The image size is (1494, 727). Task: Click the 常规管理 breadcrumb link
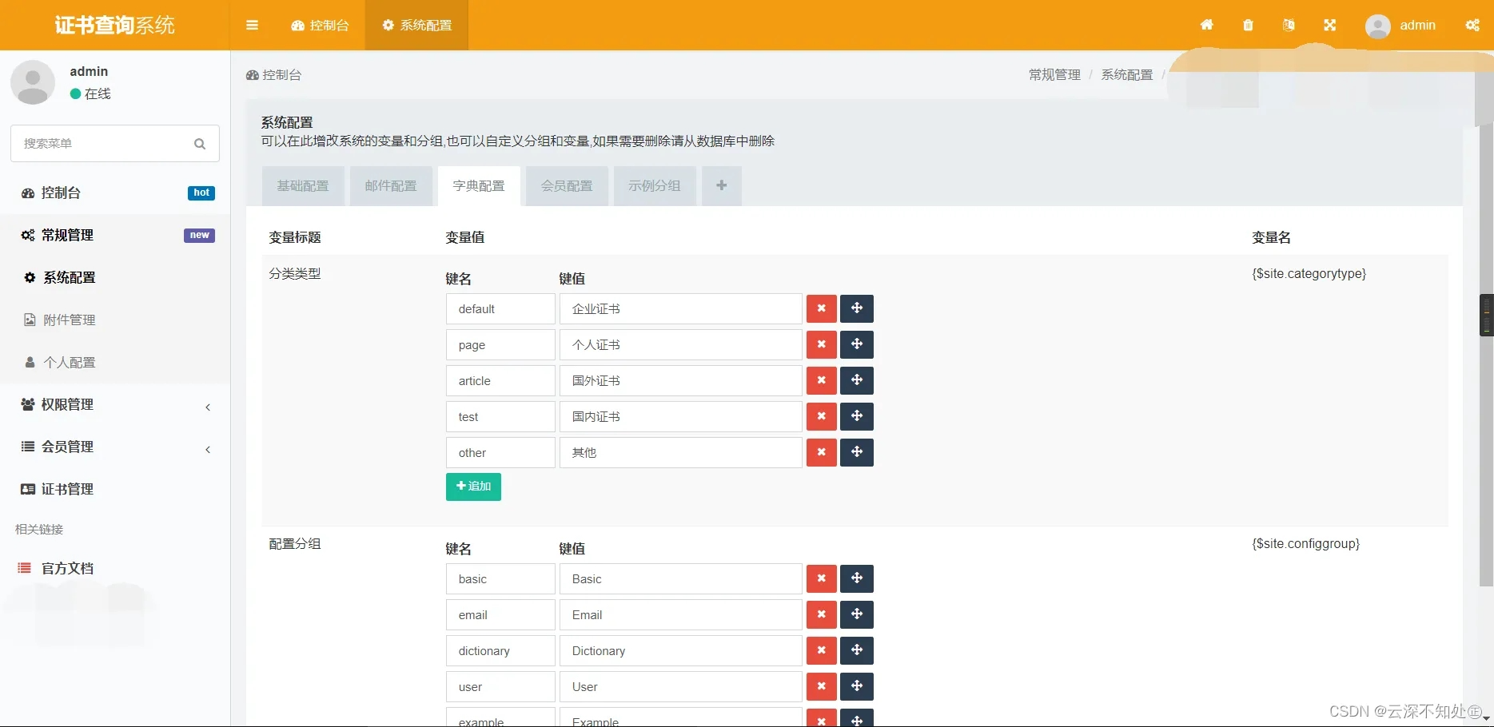[1054, 74]
